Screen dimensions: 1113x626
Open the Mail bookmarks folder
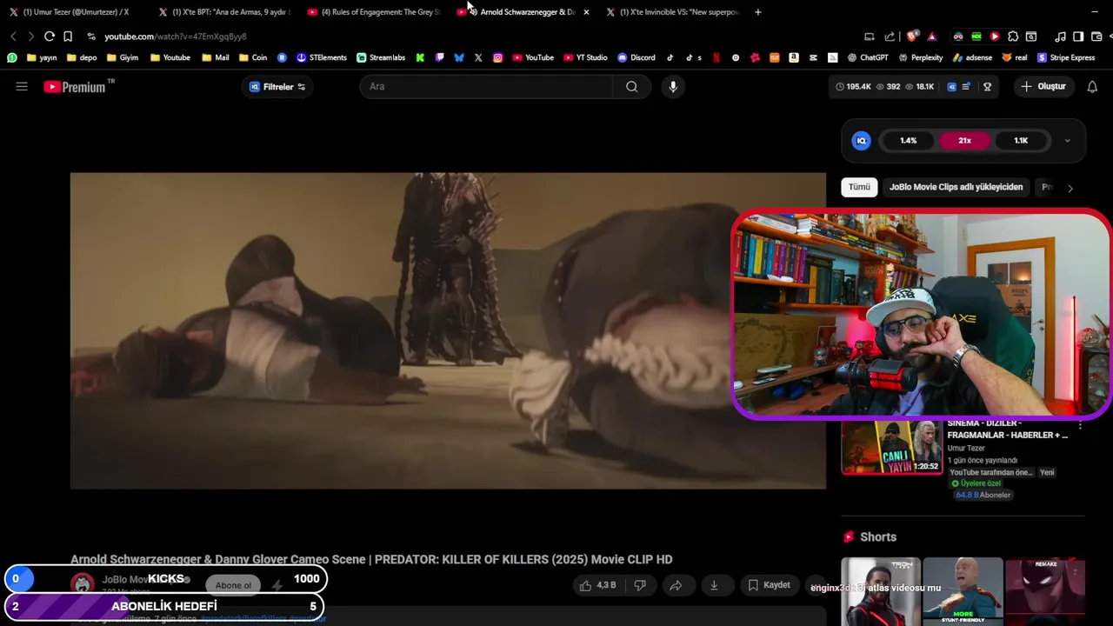pyautogui.click(x=215, y=57)
